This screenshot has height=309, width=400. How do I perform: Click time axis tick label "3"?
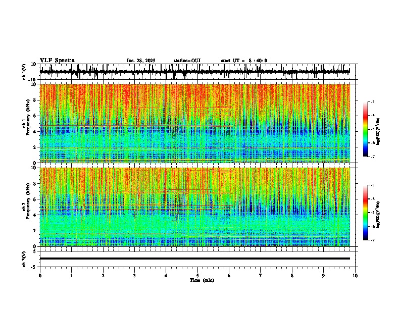pos(134,276)
